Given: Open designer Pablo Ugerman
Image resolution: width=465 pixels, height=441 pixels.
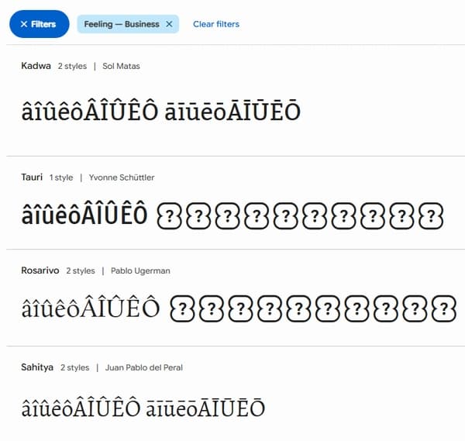Looking at the screenshot, I should (140, 270).
